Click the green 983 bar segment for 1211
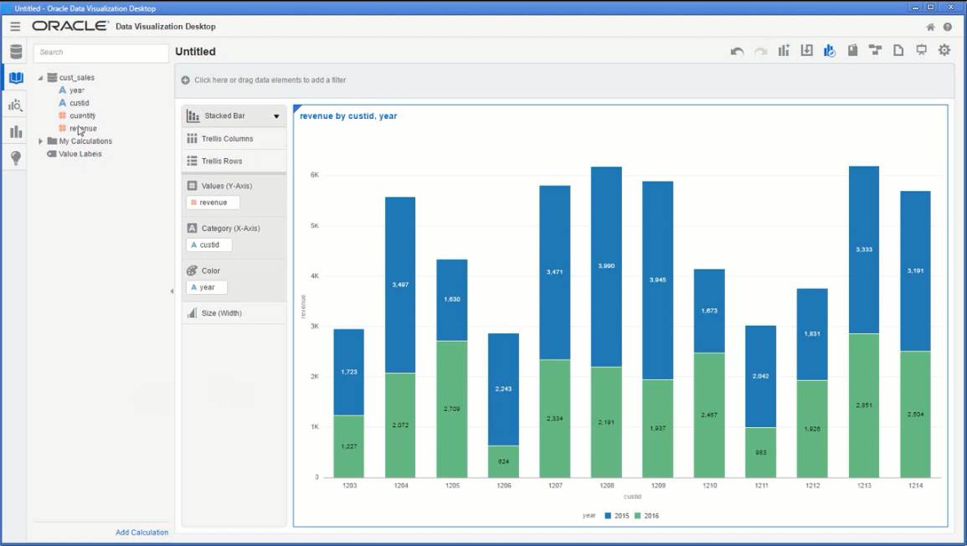 coord(760,452)
